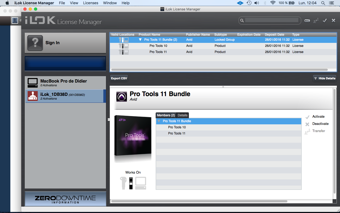Viewport: 340px width, 213px height.
Task: Click the license search input field
Action: [272, 20]
